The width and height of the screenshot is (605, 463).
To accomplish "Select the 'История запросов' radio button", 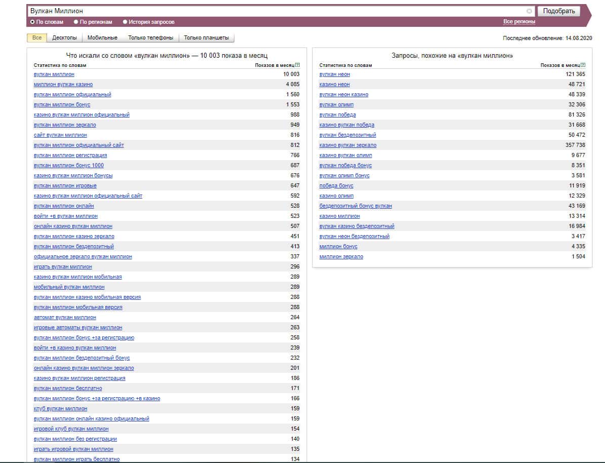I will coord(125,22).
